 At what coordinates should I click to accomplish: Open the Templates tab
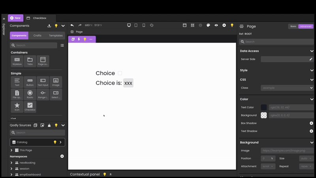pos(56,36)
